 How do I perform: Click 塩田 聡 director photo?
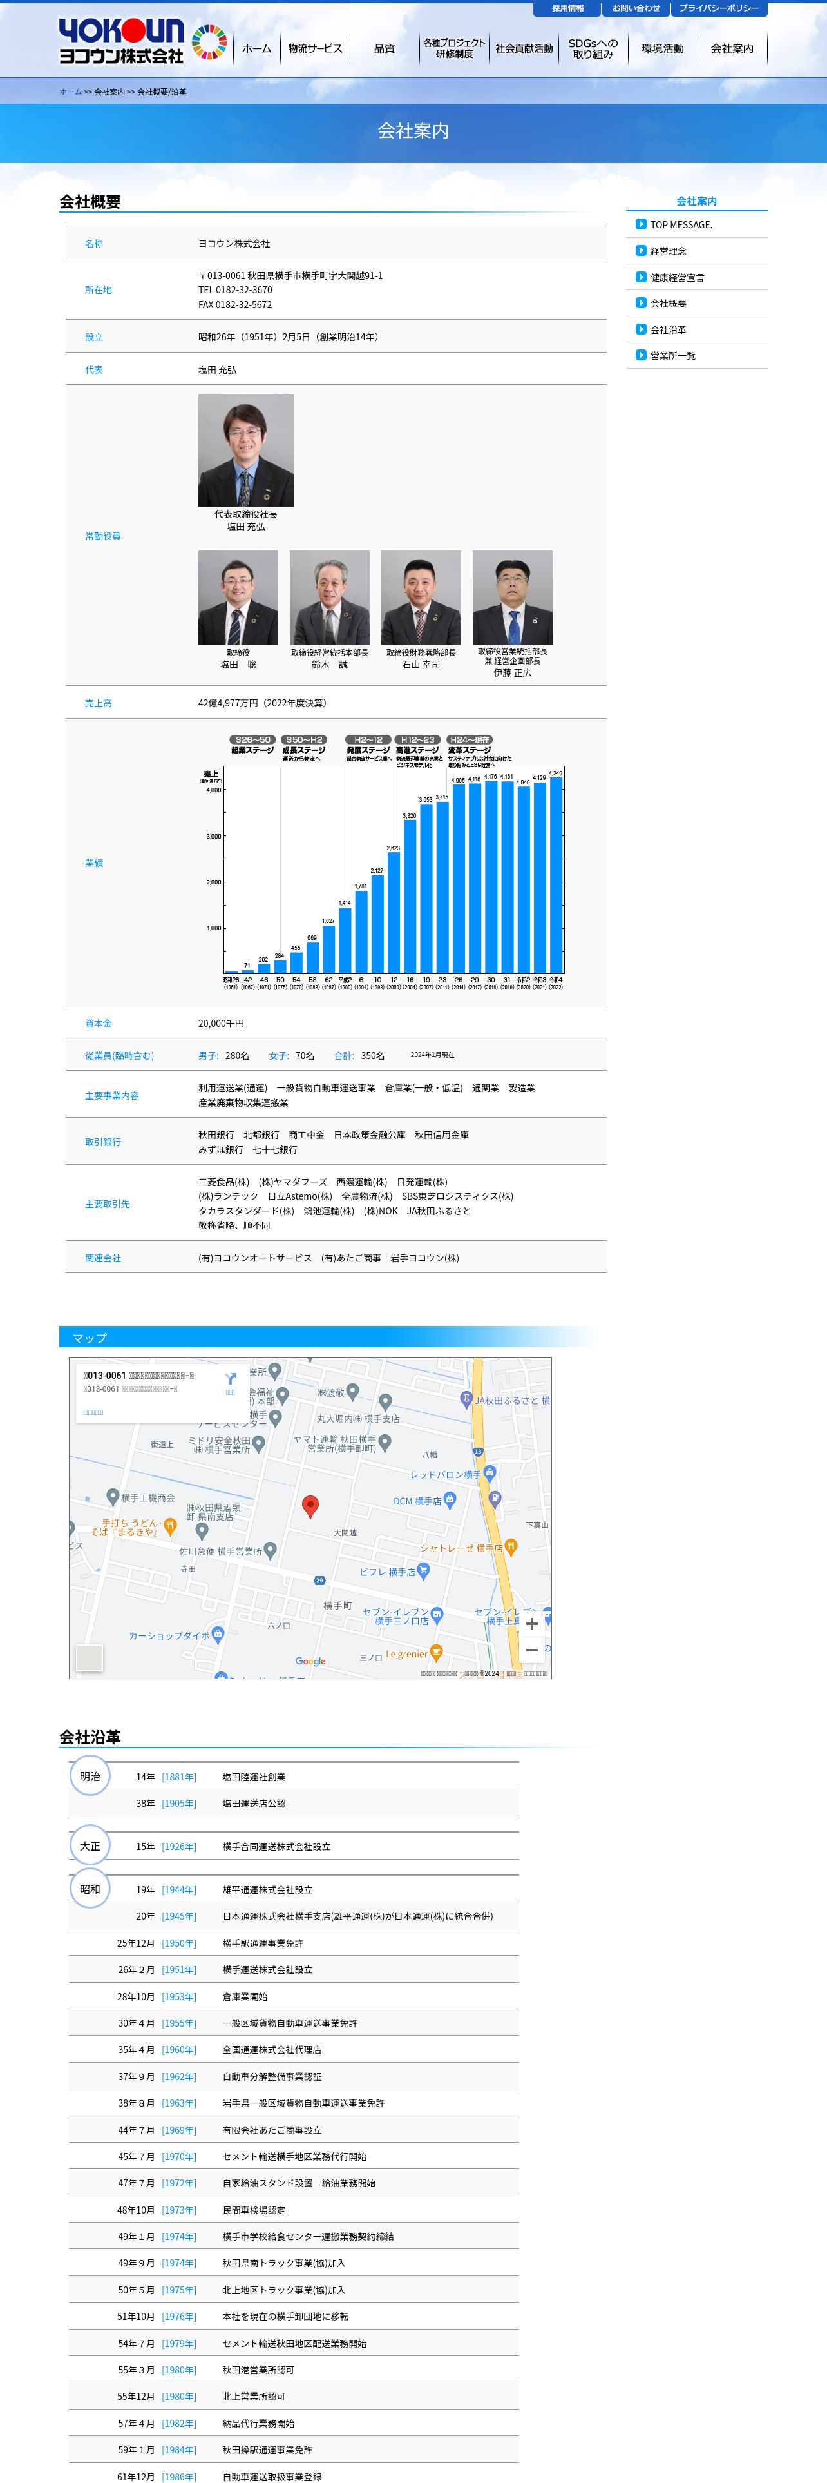pos(238,598)
